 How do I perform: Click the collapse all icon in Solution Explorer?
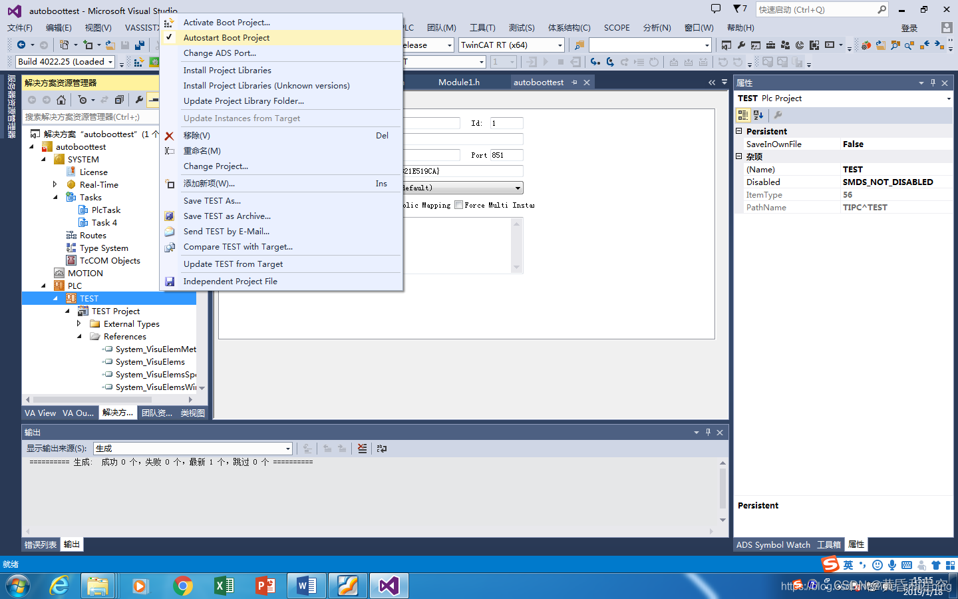point(119,100)
